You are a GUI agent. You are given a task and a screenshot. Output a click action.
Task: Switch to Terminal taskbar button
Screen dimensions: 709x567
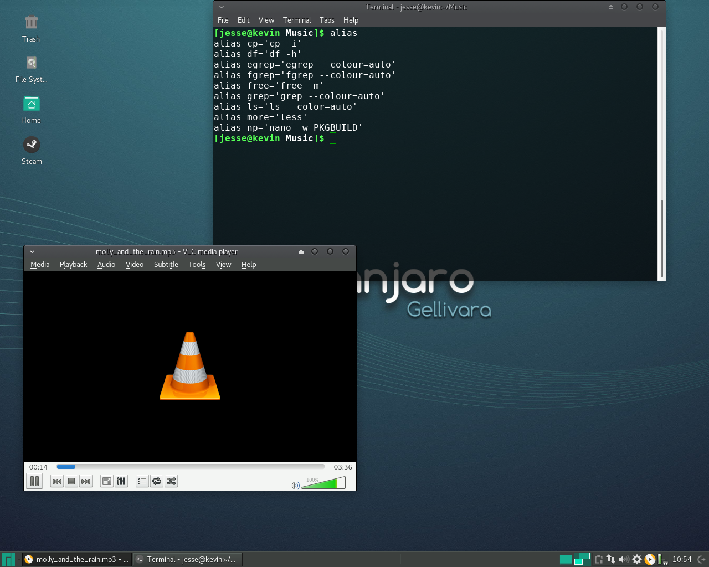pos(188,559)
